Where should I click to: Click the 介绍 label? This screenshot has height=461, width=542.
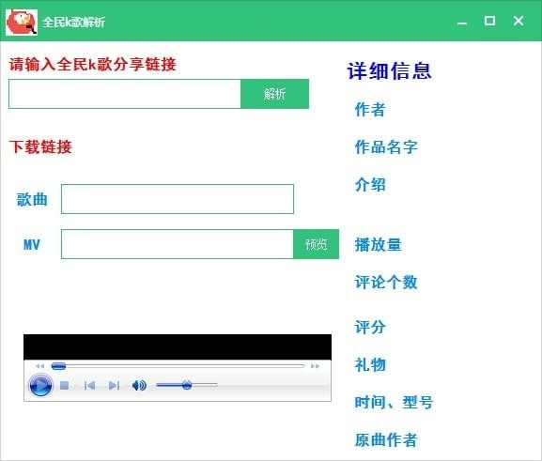pyautogui.click(x=370, y=184)
